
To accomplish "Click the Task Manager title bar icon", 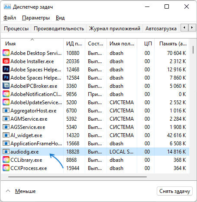I will (x=7, y=6).
